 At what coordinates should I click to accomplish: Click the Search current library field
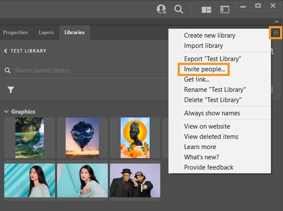point(79,70)
